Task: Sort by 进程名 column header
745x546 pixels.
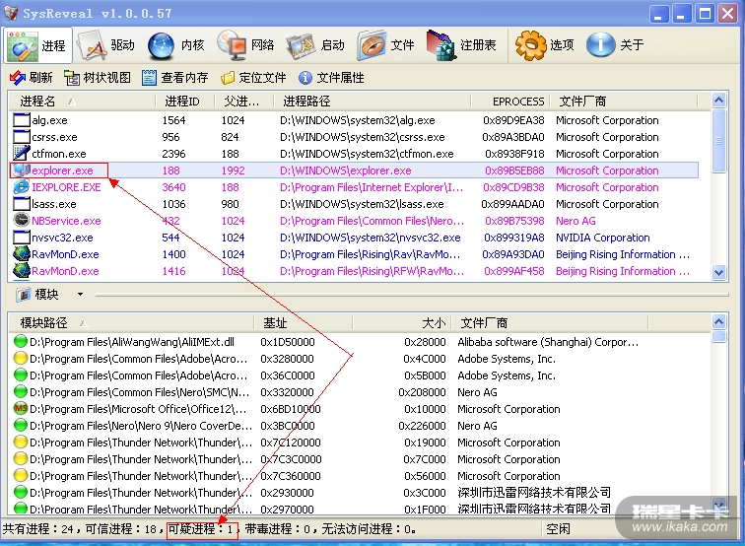Action: click(82, 102)
